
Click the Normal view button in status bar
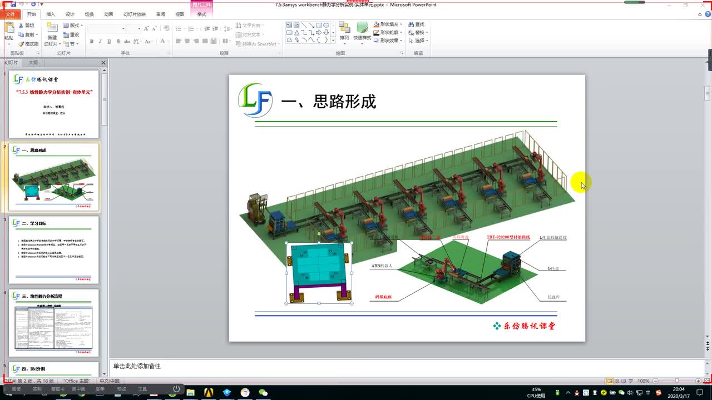pyautogui.click(x=610, y=381)
